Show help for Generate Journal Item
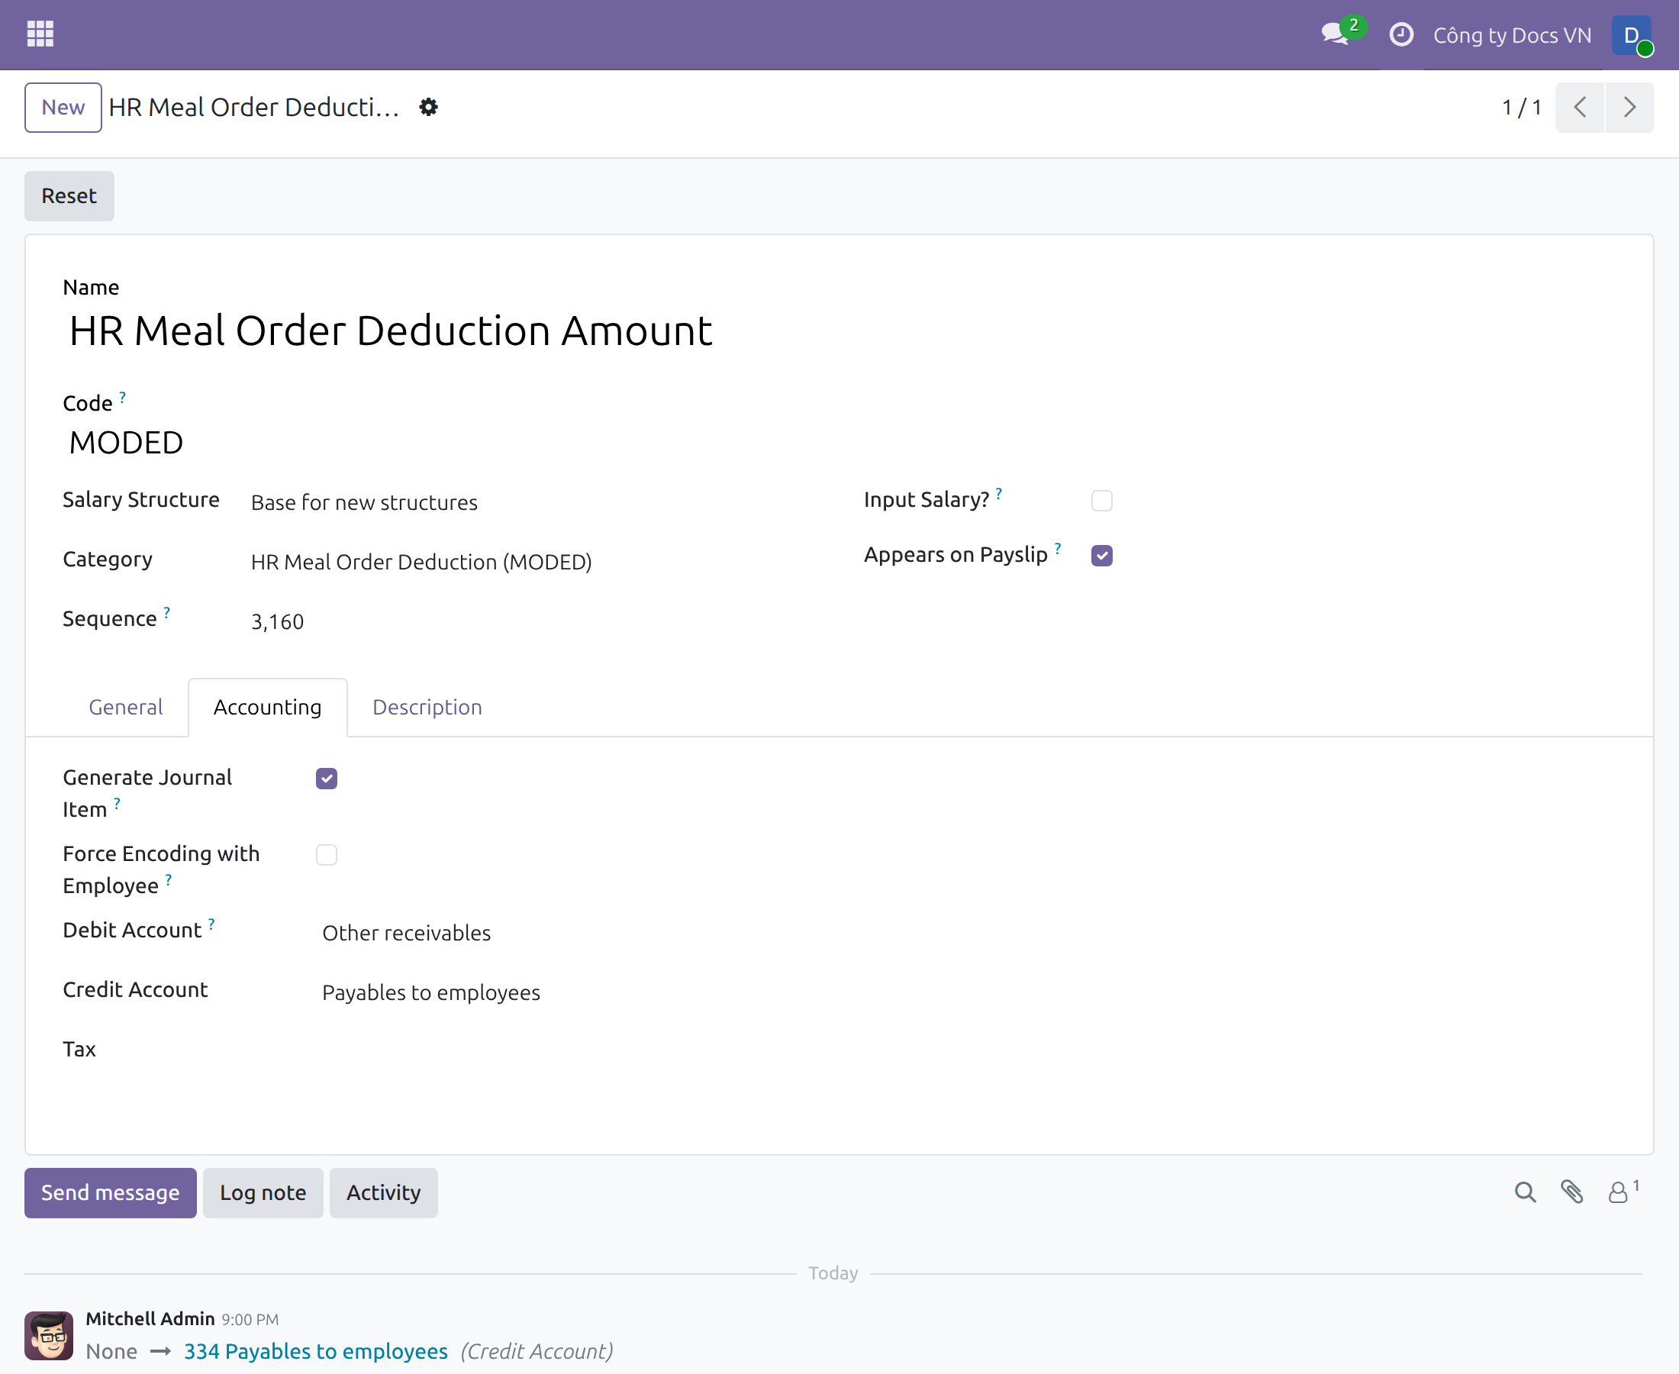This screenshot has height=1374, width=1679. [117, 803]
